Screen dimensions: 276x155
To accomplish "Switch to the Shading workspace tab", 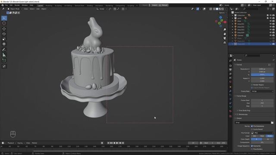I will tap(90, 6).
